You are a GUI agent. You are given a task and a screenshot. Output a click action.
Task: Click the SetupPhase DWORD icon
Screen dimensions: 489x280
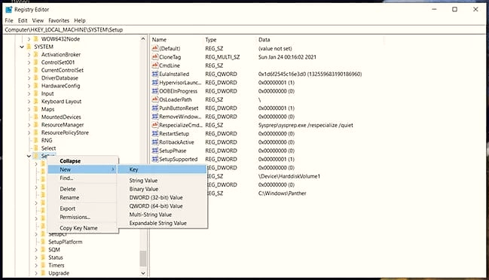(x=155, y=151)
